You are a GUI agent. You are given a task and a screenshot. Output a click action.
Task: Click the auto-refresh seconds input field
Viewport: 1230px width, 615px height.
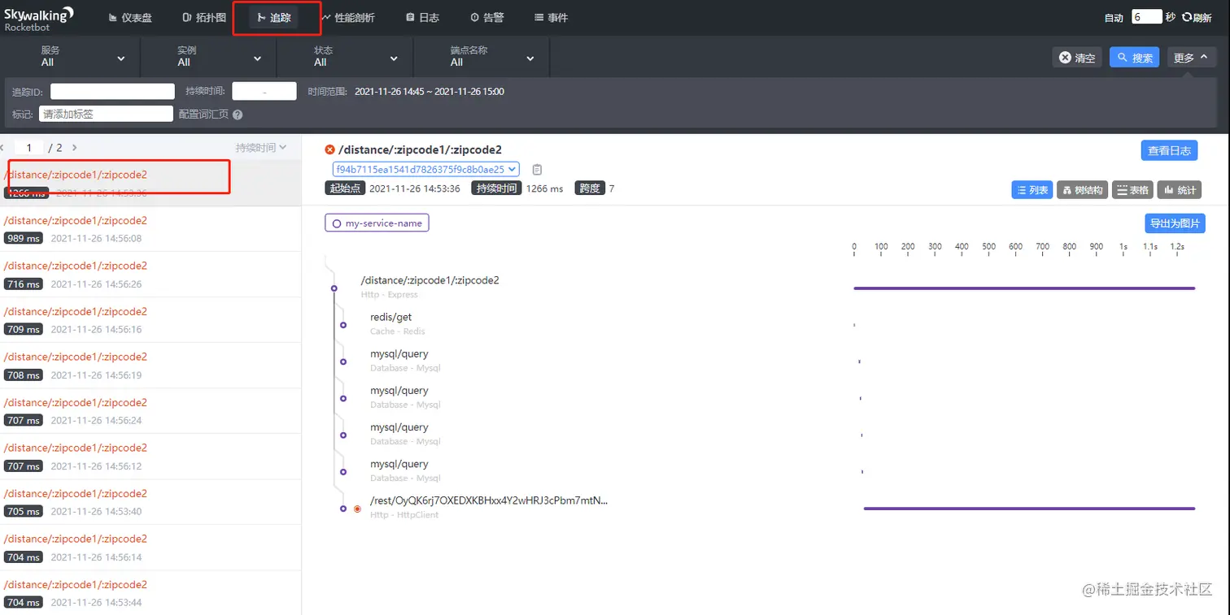point(1147,15)
